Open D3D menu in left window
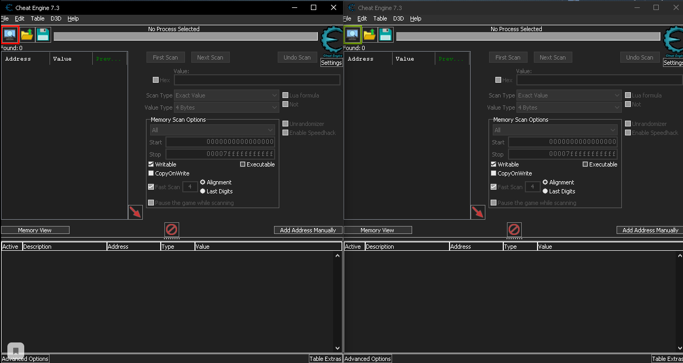Viewport: 683px width, 363px height. 56,18
